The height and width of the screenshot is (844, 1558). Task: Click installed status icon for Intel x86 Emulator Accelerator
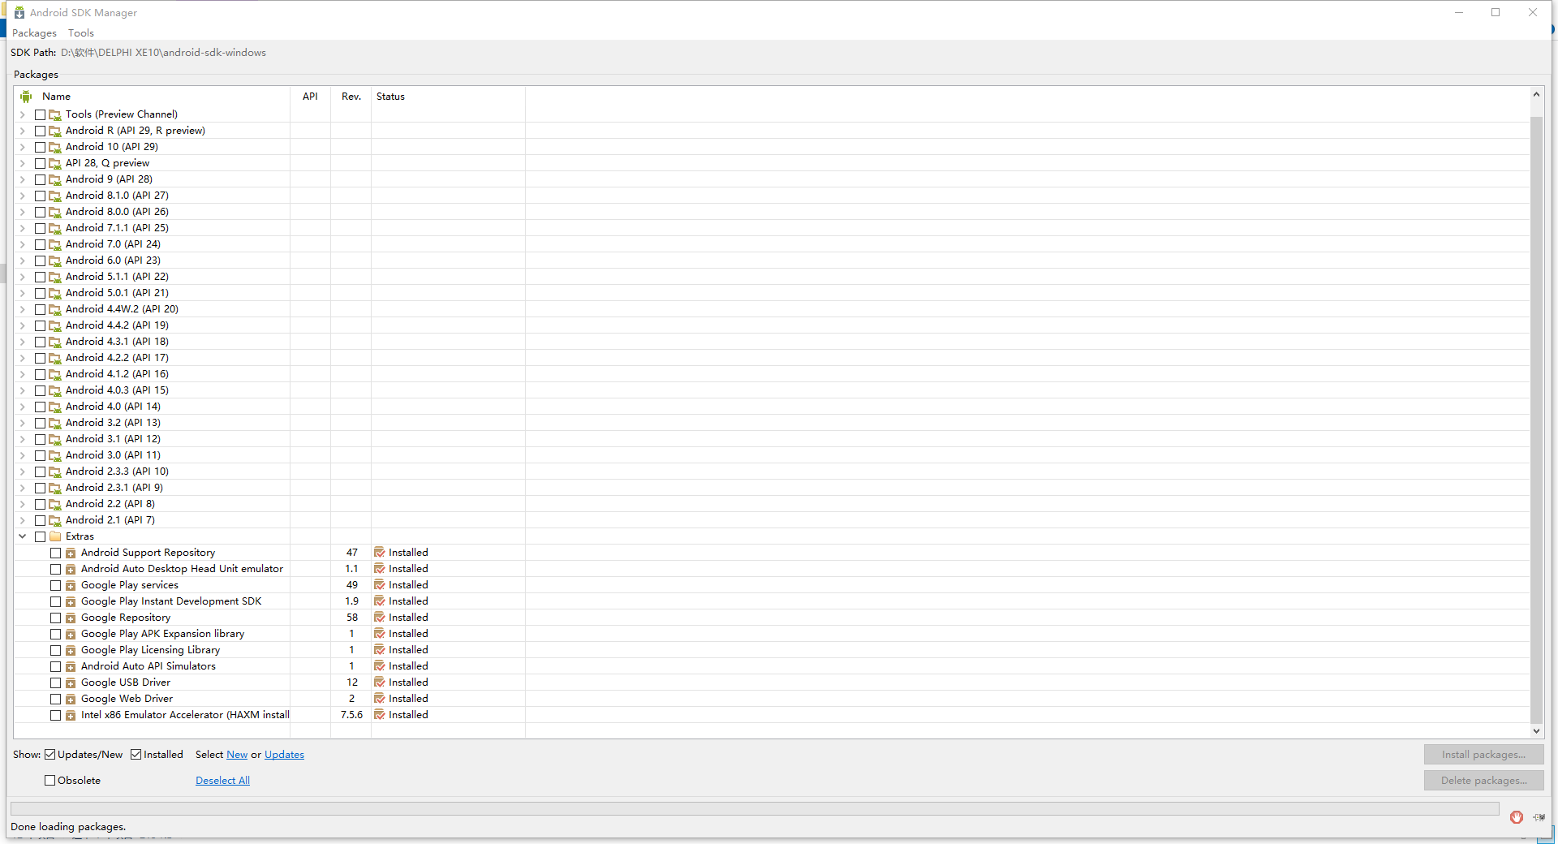(x=379, y=715)
